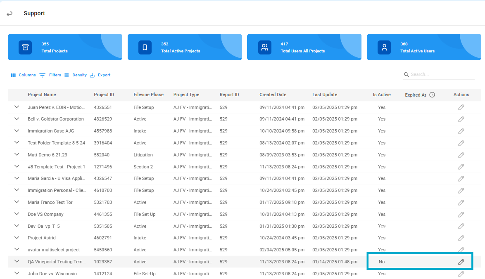Click the info icon beside Expired At
The image size is (485, 279).
(x=432, y=95)
